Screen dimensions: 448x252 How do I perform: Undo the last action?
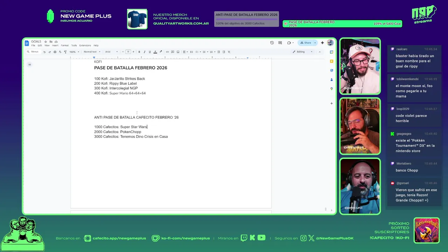click(x=44, y=52)
